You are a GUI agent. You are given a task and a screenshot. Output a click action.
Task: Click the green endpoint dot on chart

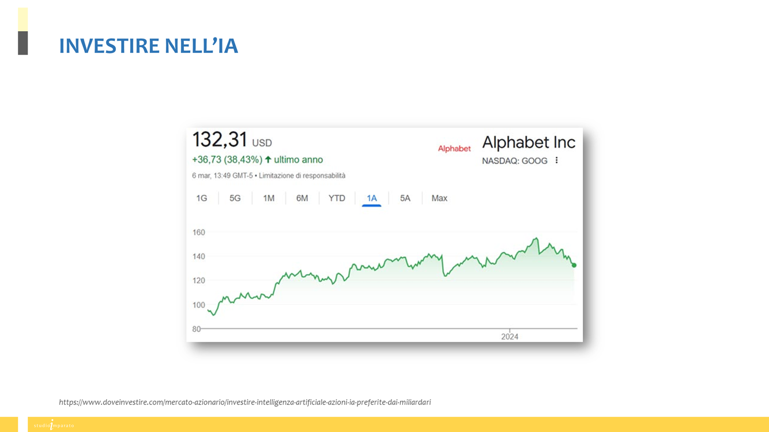(x=574, y=265)
